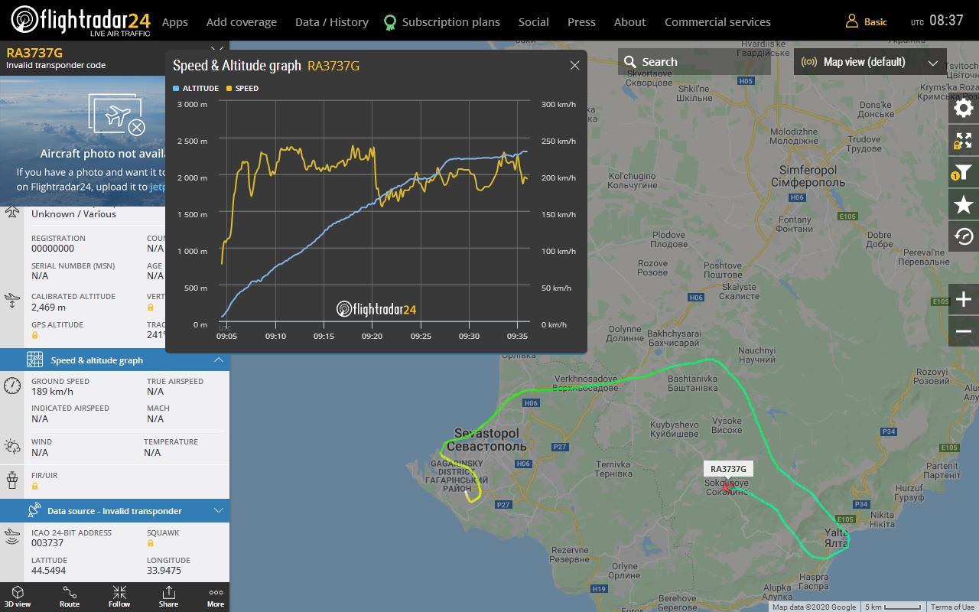Toggle fullscreen map mode
979x612 pixels.
[964, 141]
